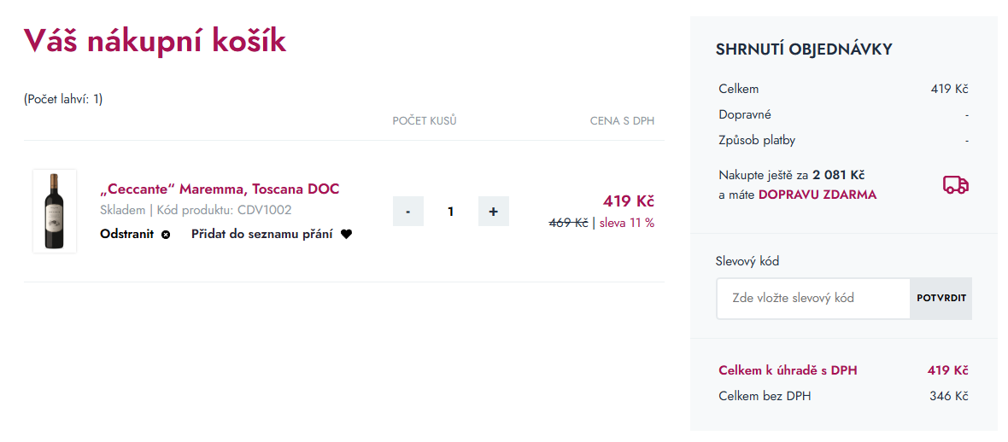Image resolution: width=1008 pixels, height=442 pixels.
Task: Click the Kód produktu: CDV1002 text
Action: point(224,210)
